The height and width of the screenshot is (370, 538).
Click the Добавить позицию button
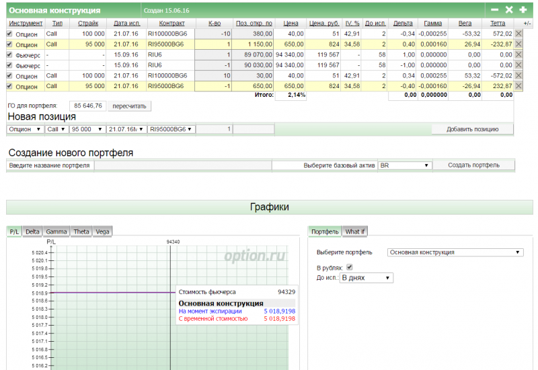pos(473,129)
